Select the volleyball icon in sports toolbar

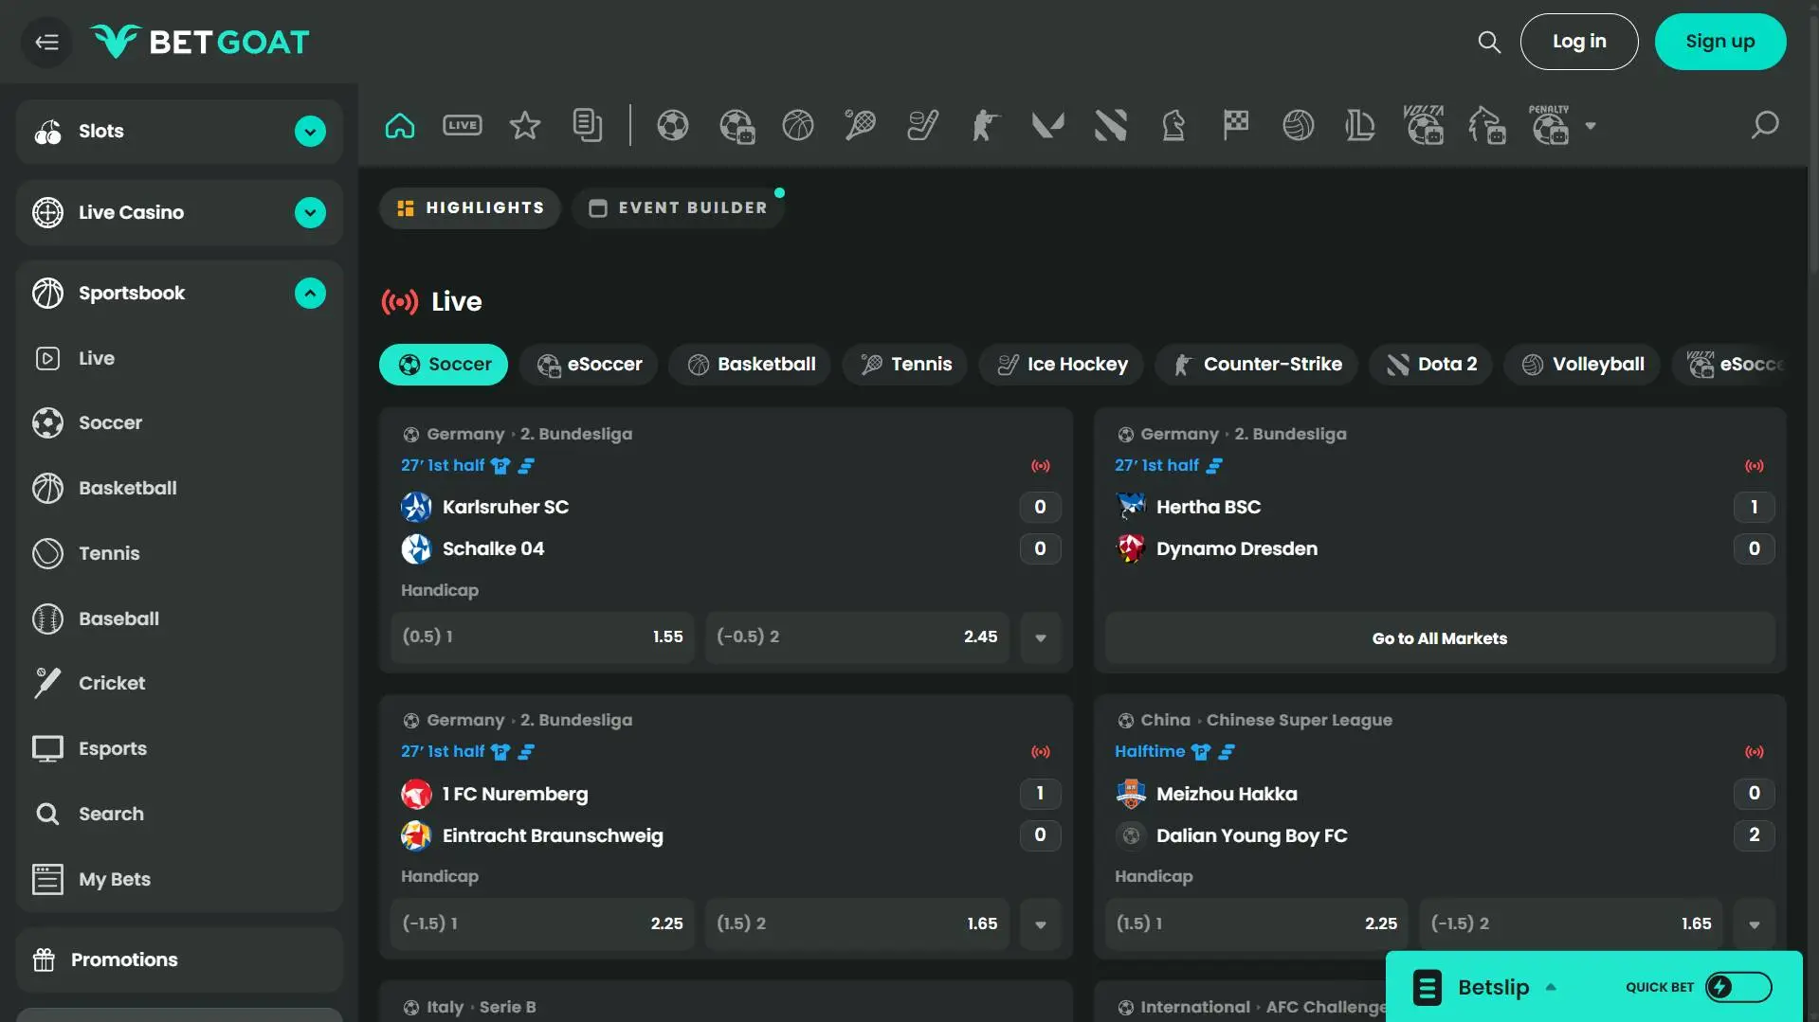[x=1299, y=125]
